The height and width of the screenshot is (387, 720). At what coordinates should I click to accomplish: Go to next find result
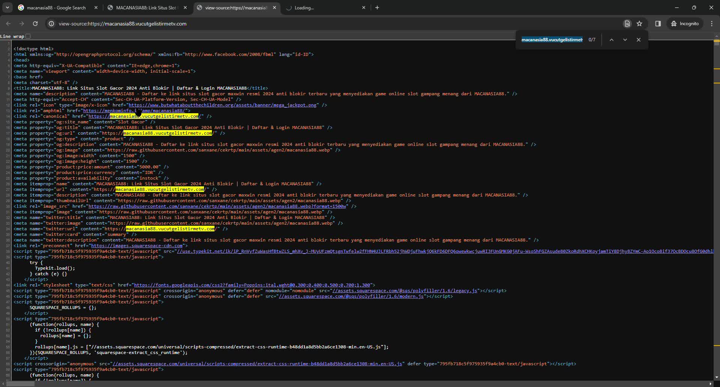pos(625,40)
